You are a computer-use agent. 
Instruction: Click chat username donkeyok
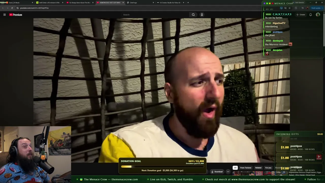coord(278,41)
